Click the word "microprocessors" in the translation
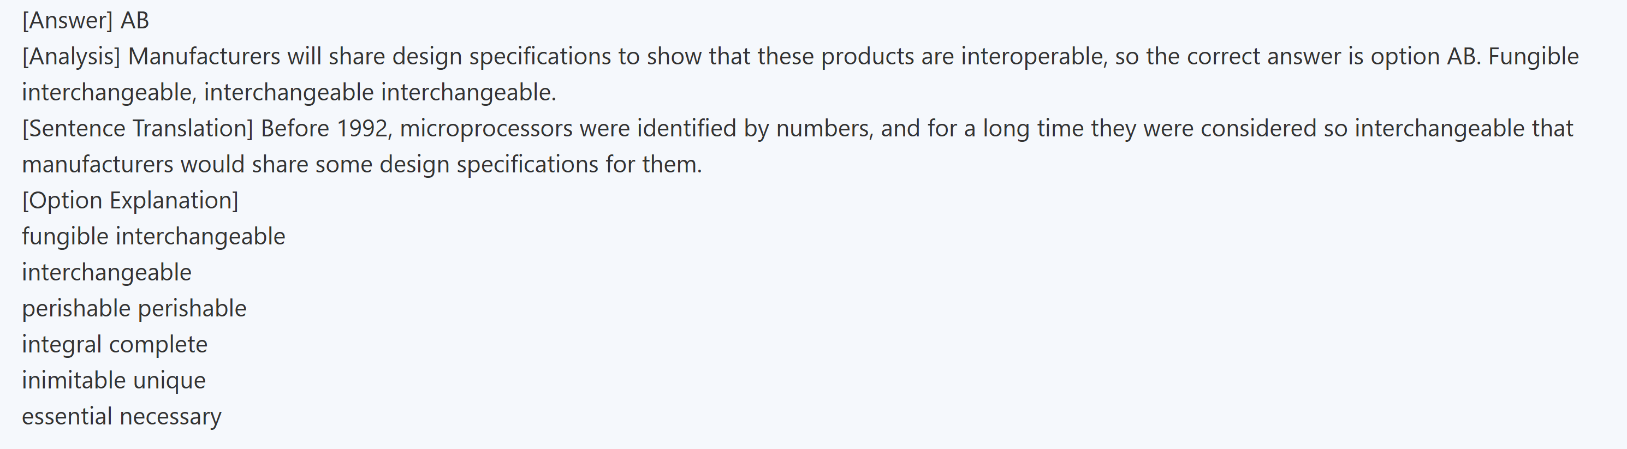The height and width of the screenshot is (449, 1627). (486, 129)
